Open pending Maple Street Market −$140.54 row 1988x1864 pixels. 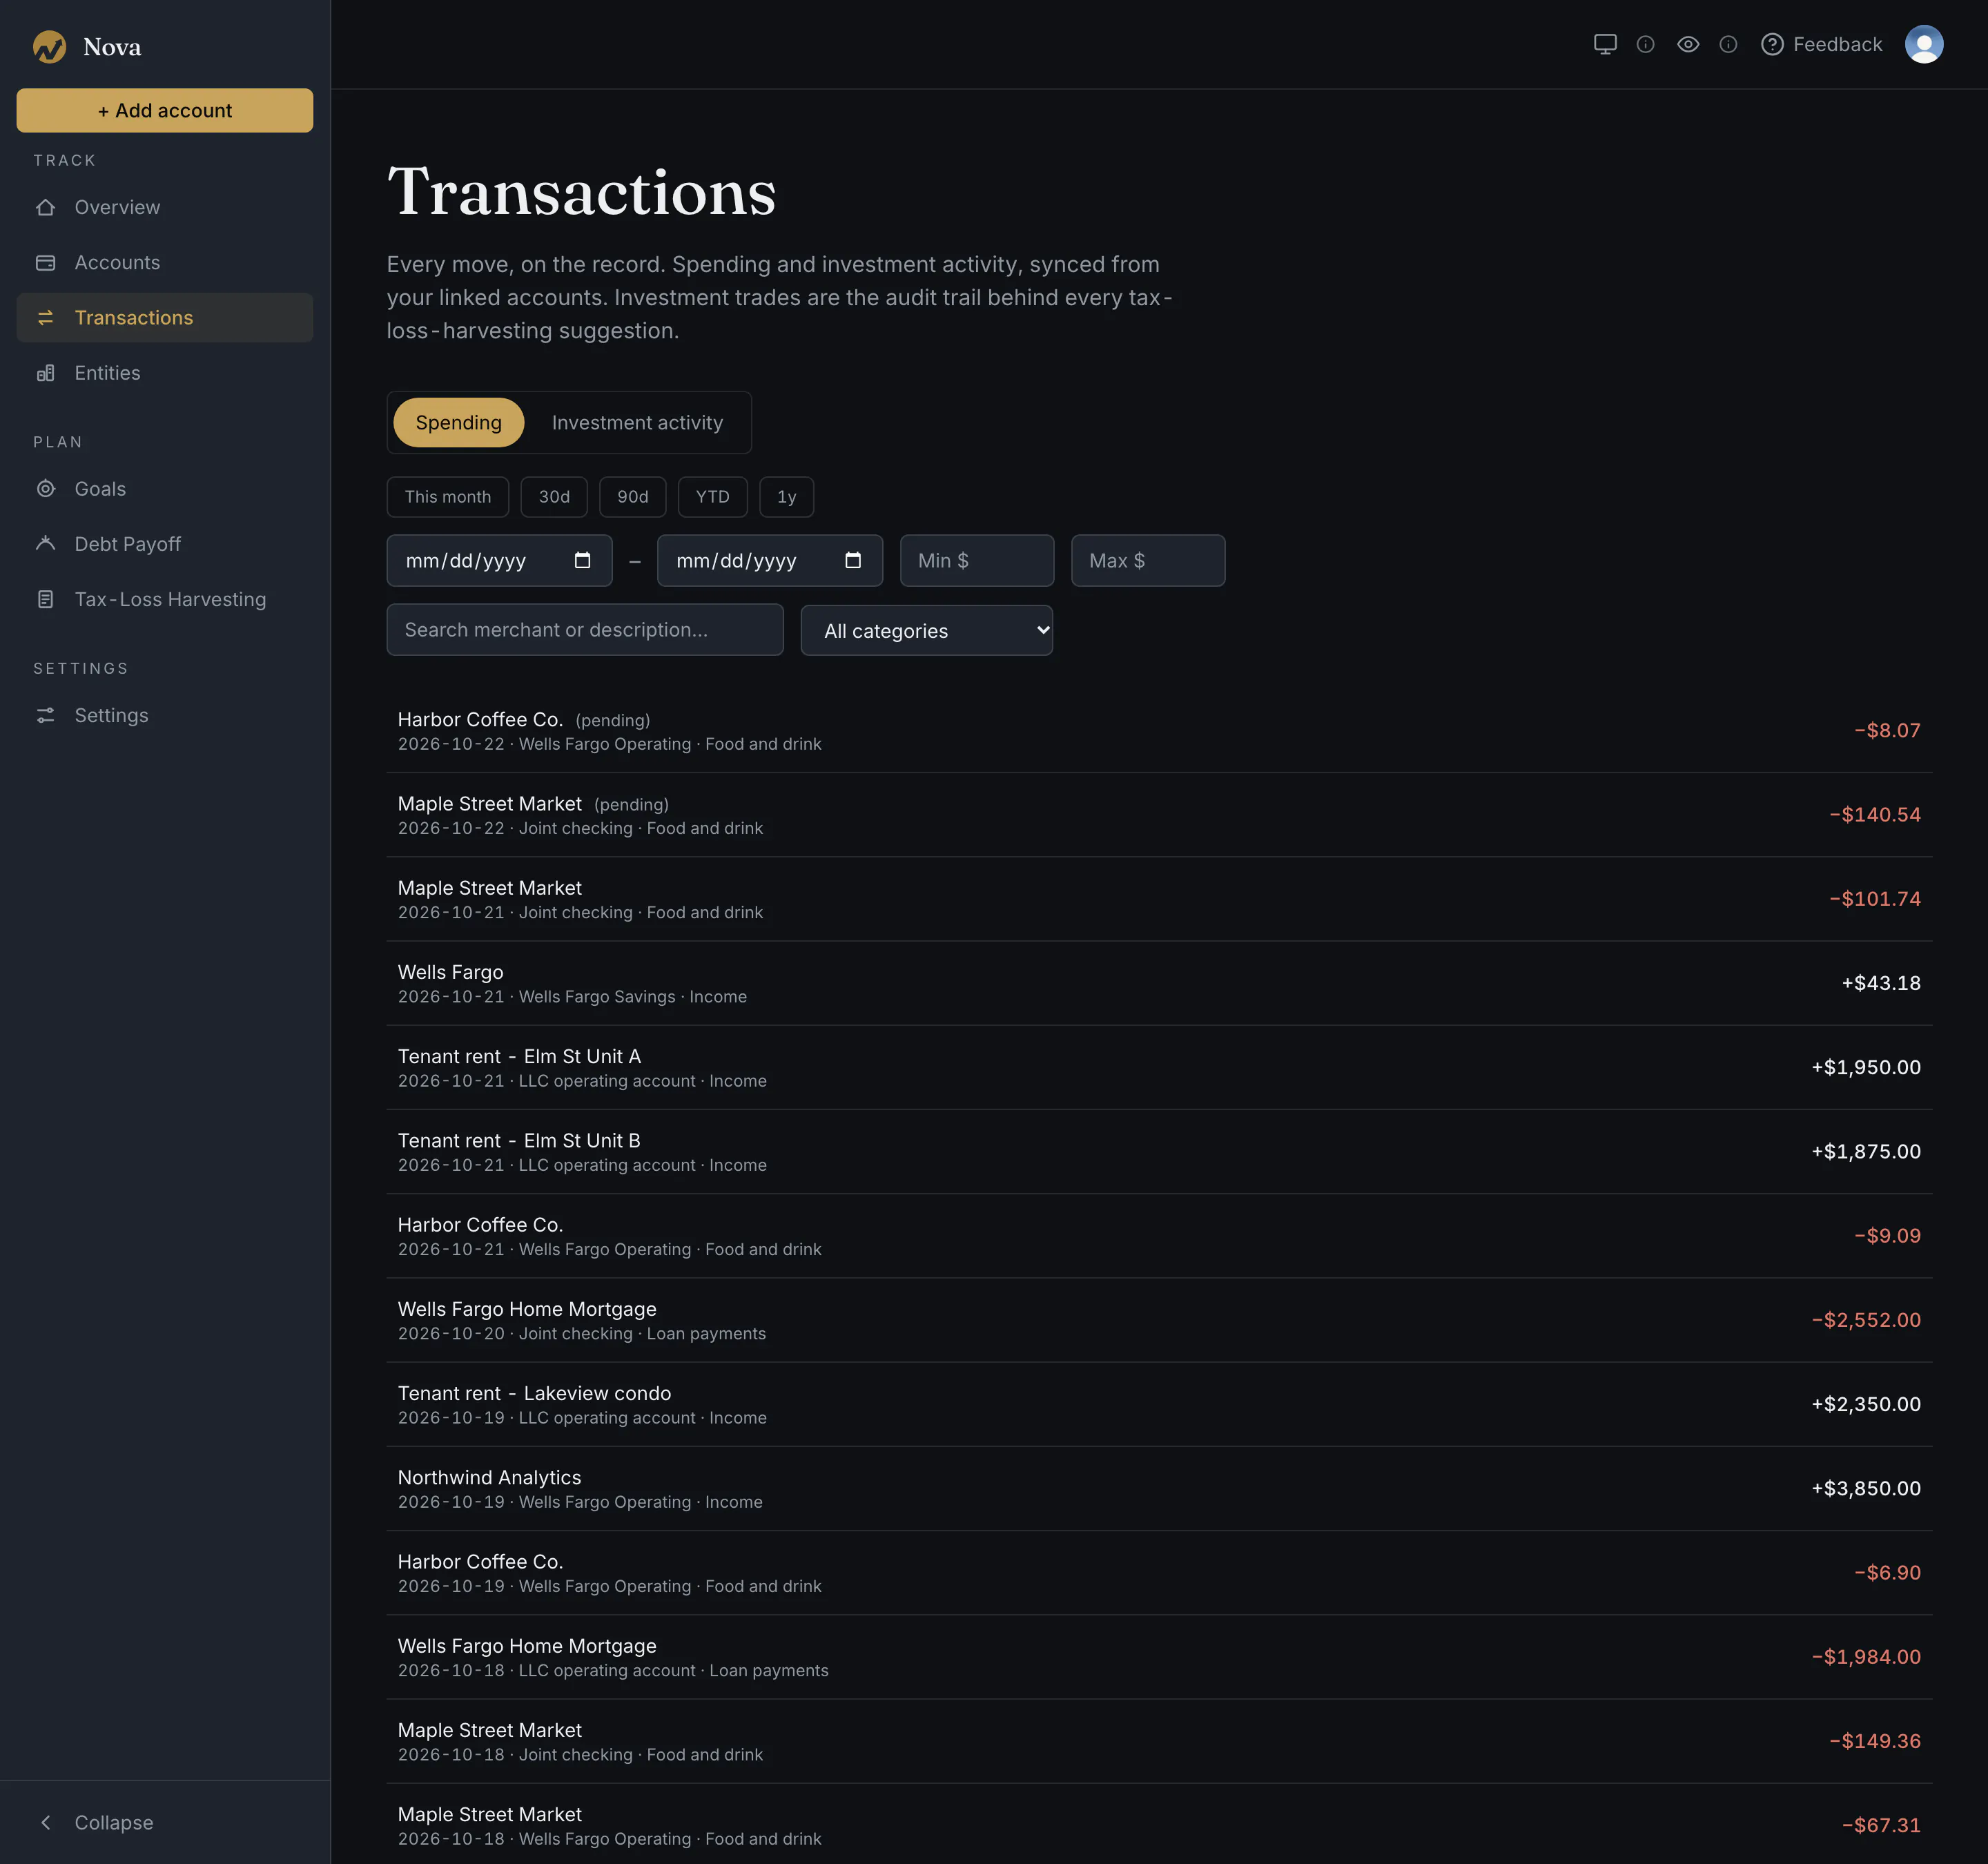tap(1159, 815)
